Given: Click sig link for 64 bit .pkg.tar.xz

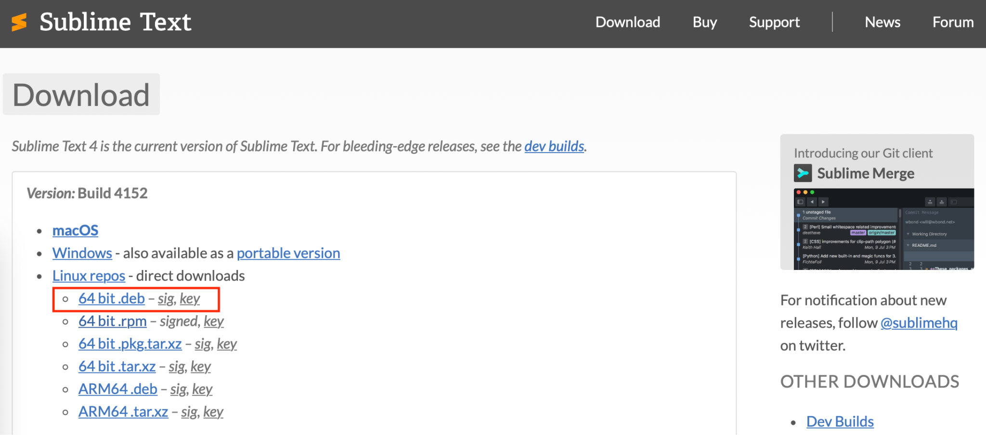Looking at the screenshot, I should 203,344.
